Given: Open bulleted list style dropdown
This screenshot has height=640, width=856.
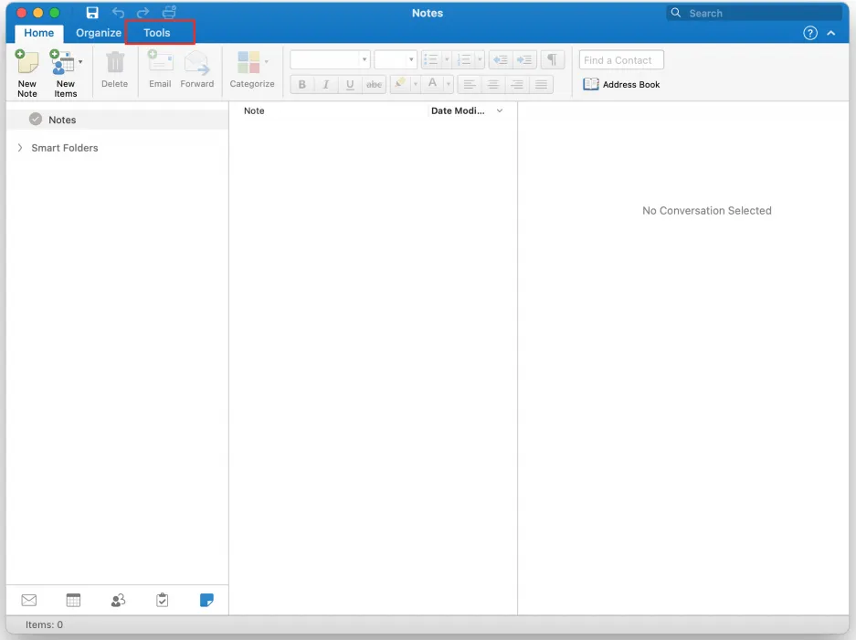Looking at the screenshot, I should 447,59.
